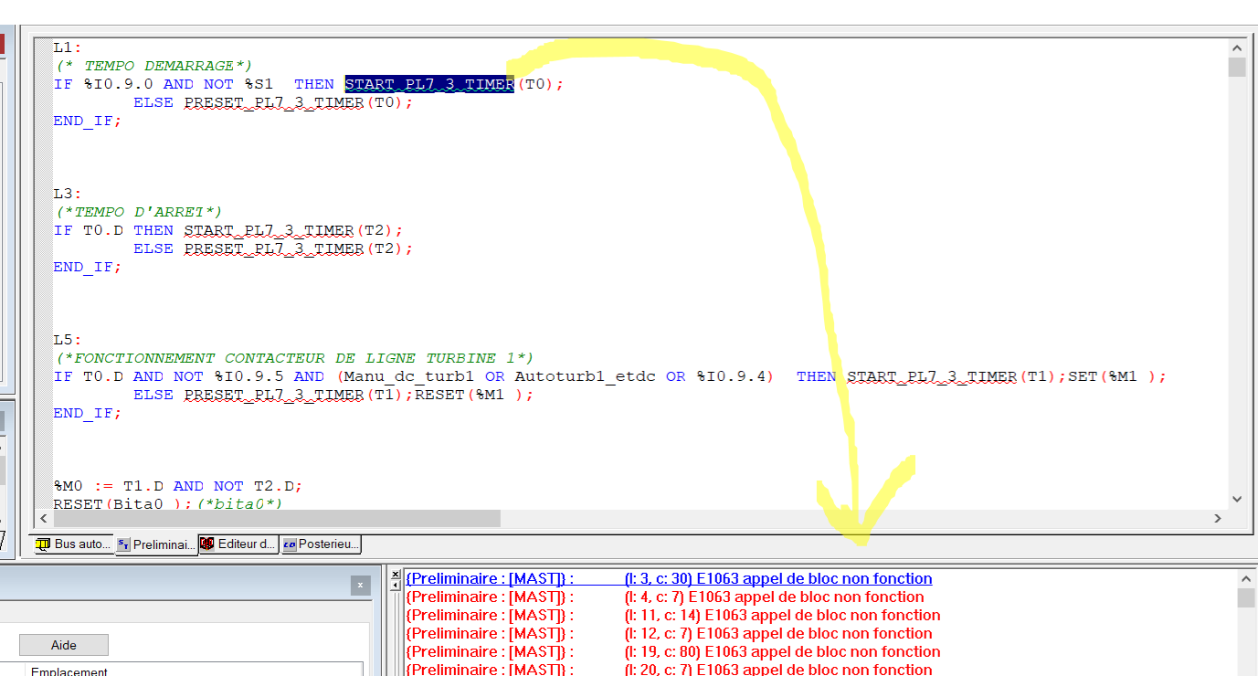
Task: Click highlighted START_PL7_3_TIMER text in L1
Action: (x=428, y=84)
